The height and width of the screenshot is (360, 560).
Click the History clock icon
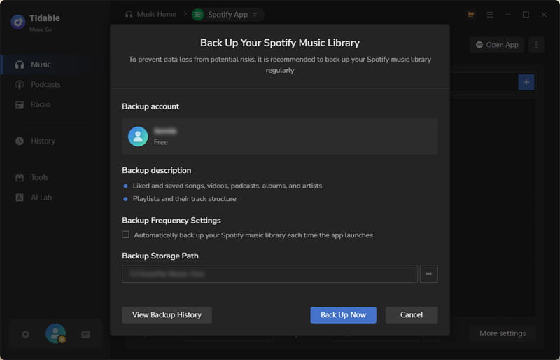(x=20, y=141)
